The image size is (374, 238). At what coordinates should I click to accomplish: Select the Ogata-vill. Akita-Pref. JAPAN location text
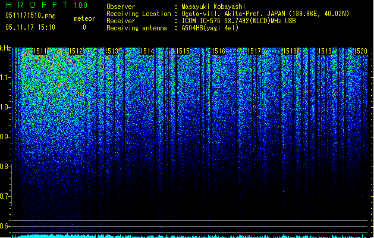(265, 14)
